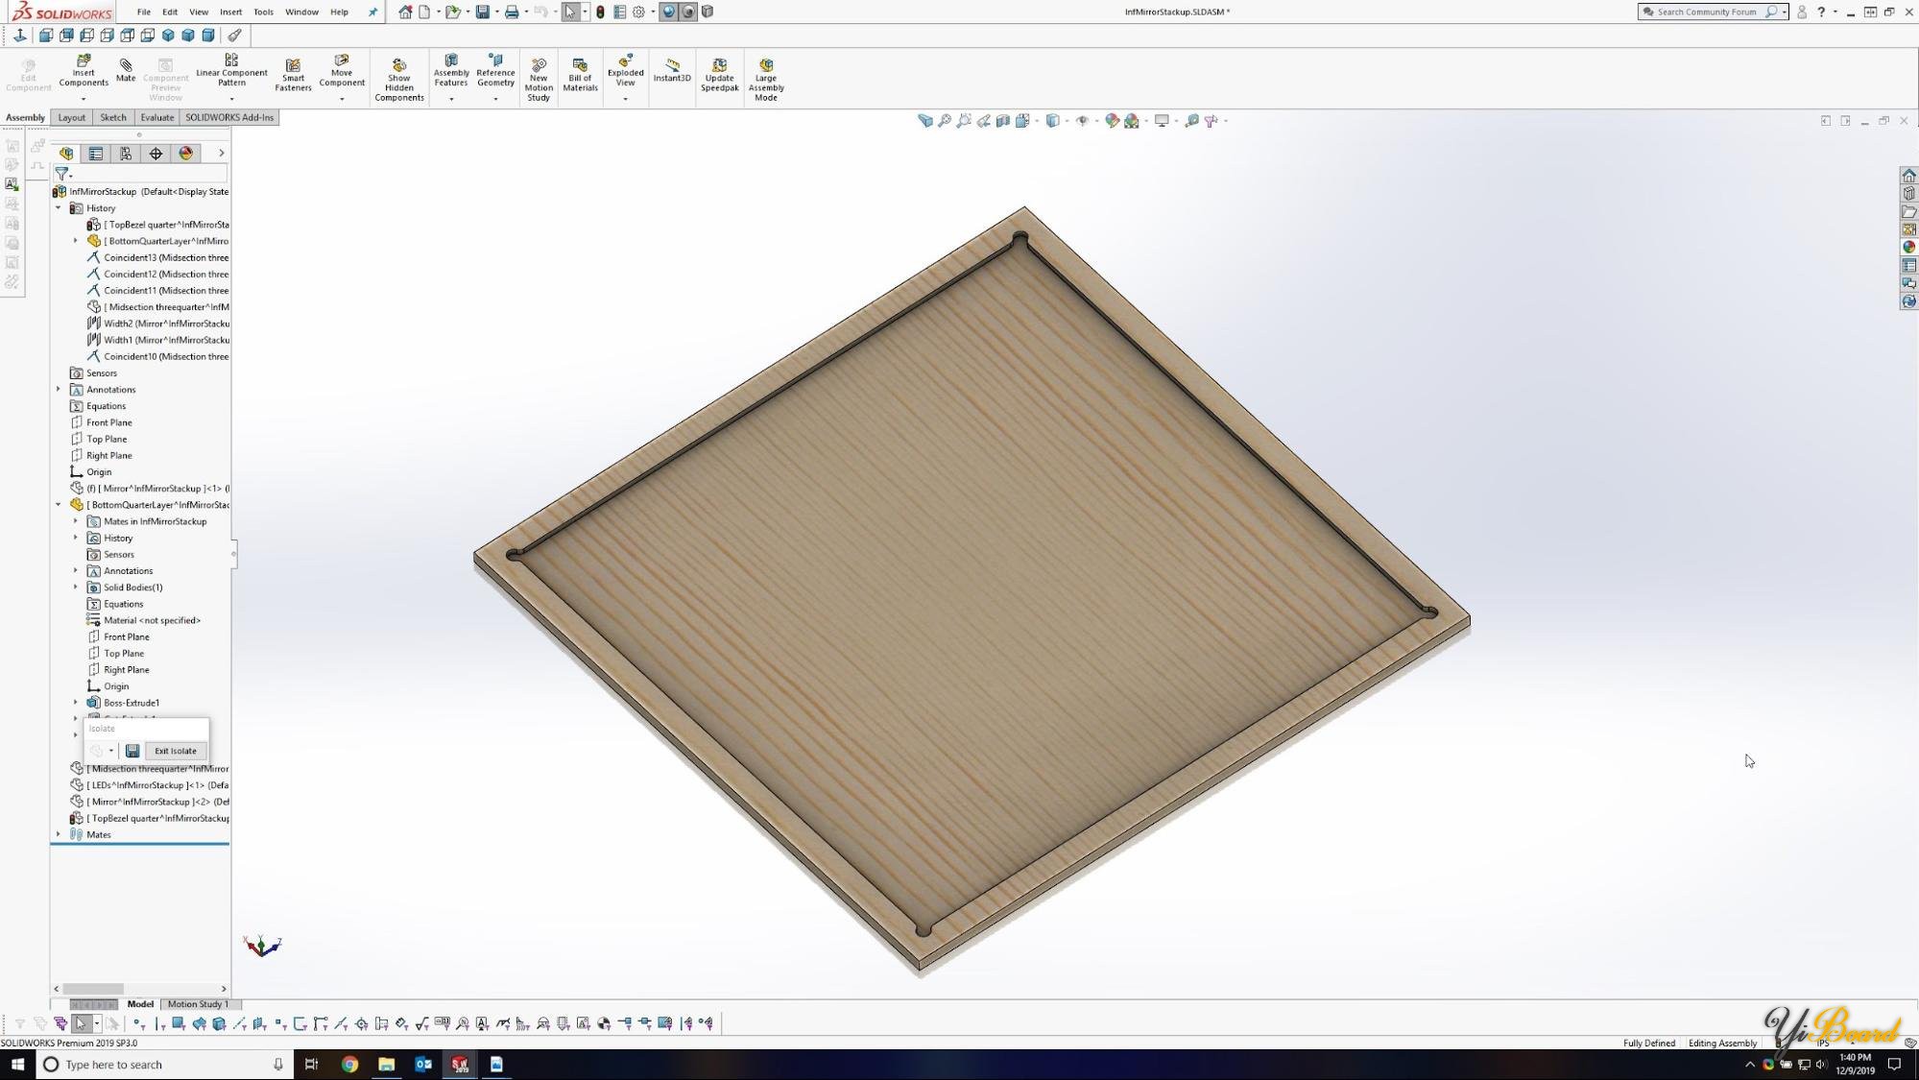Open the File menu
Image resolution: width=1919 pixels, height=1080 pixels.
pos(143,12)
